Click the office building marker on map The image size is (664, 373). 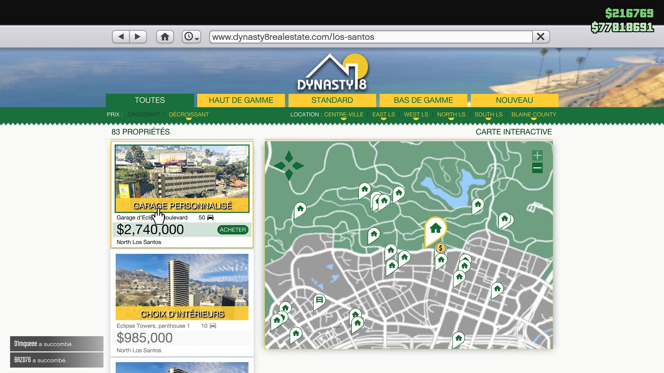pos(319,300)
